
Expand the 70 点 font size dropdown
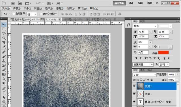click(x=150, y=32)
